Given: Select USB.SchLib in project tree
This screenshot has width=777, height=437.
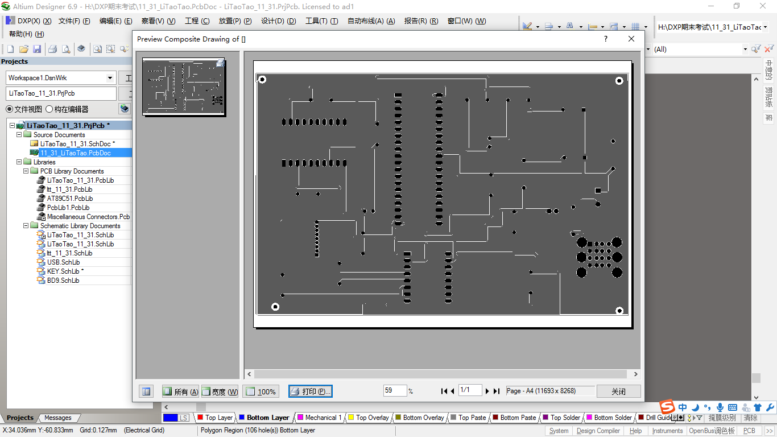Looking at the screenshot, I should (x=64, y=262).
